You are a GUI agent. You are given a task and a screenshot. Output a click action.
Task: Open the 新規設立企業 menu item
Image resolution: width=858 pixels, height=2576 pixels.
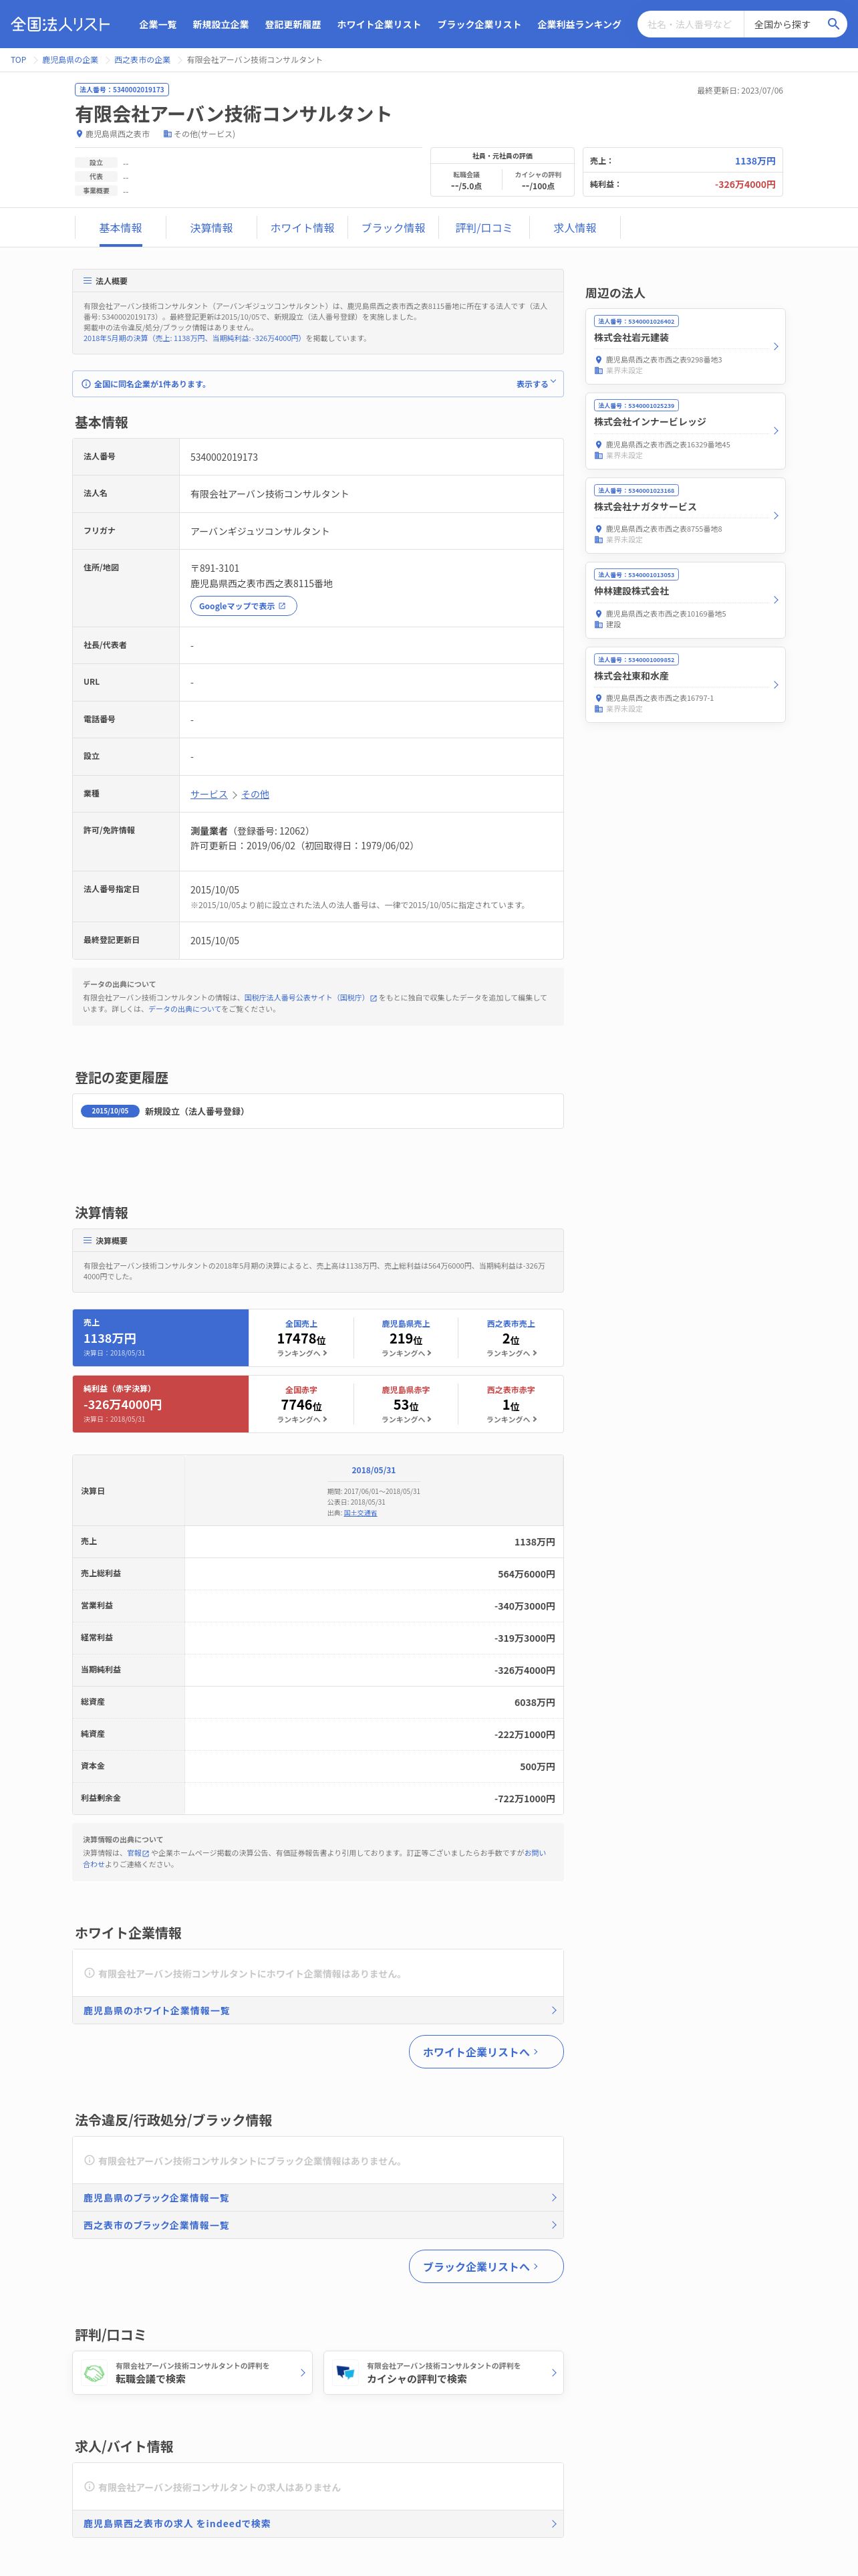(x=221, y=24)
